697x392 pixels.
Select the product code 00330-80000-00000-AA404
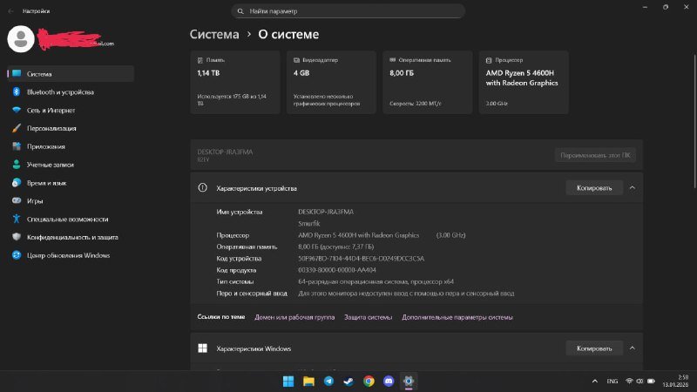click(337, 270)
